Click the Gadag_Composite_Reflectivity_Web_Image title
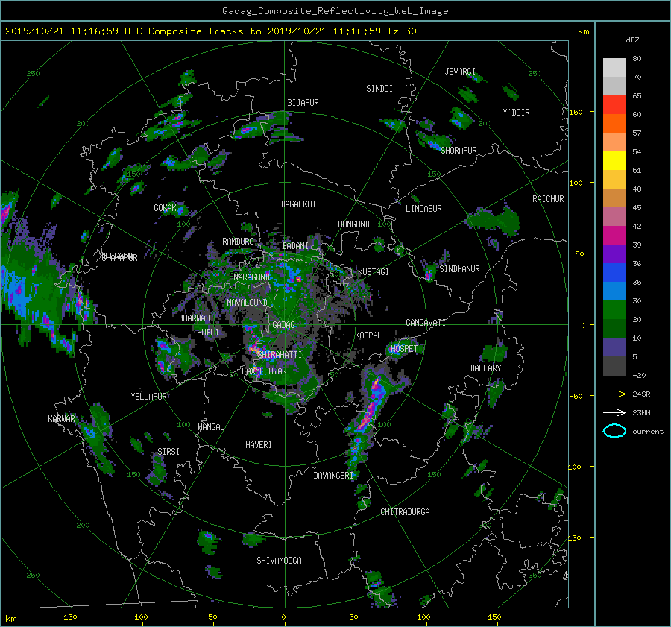Image resolution: width=671 pixels, height=627 pixels. click(x=335, y=11)
